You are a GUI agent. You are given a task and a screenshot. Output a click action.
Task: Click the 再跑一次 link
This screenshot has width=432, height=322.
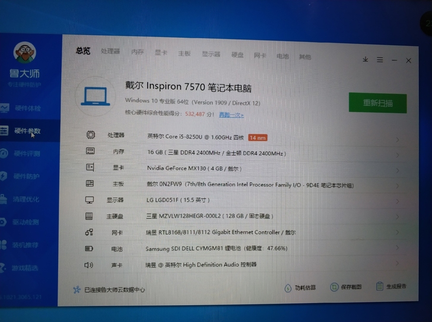coord(231,115)
